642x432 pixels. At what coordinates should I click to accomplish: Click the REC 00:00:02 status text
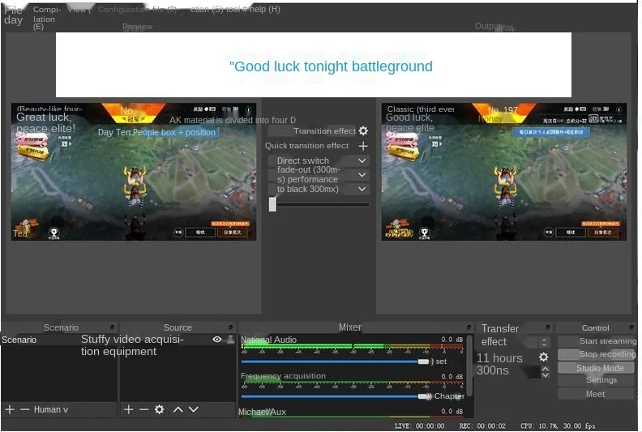pyautogui.click(x=483, y=426)
